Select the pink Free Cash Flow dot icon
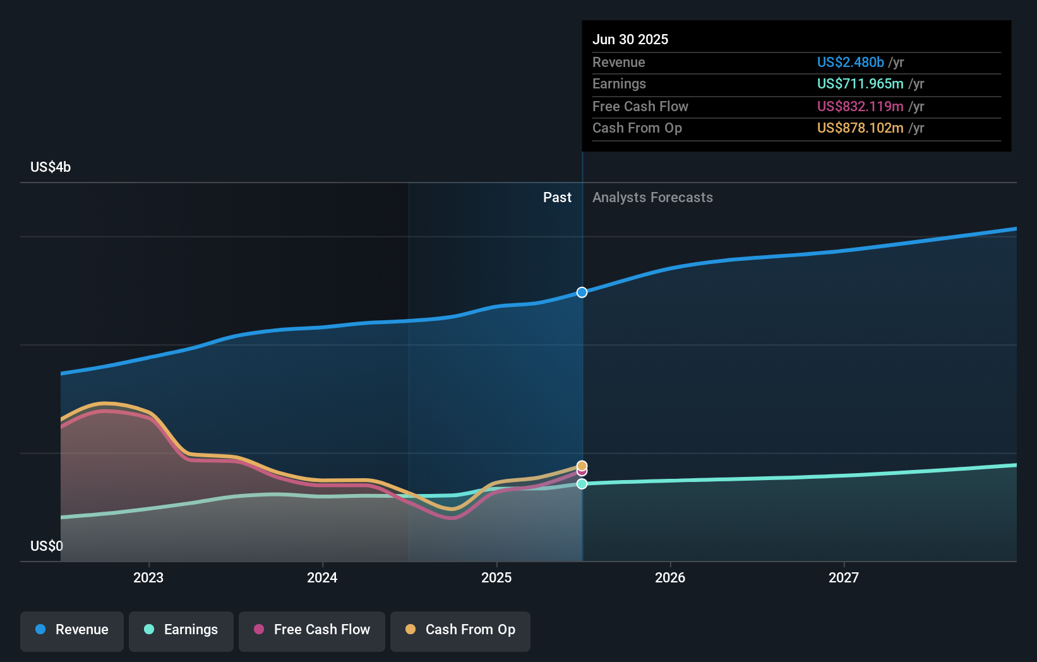The height and width of the screenshot is (662, 1037). coord(260,630)
